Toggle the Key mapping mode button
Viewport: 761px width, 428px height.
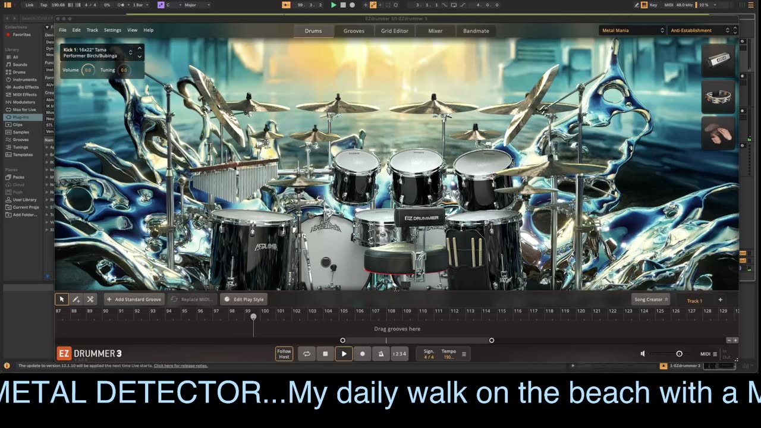click(x=653, y=5)
